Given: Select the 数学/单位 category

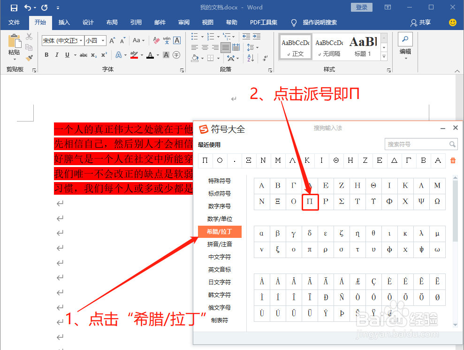Looking at the screenshot, I should pyautogui.click(x=220, y=219).
